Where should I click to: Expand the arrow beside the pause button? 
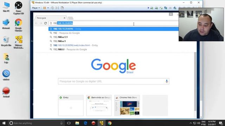click(x=48, y=8)
